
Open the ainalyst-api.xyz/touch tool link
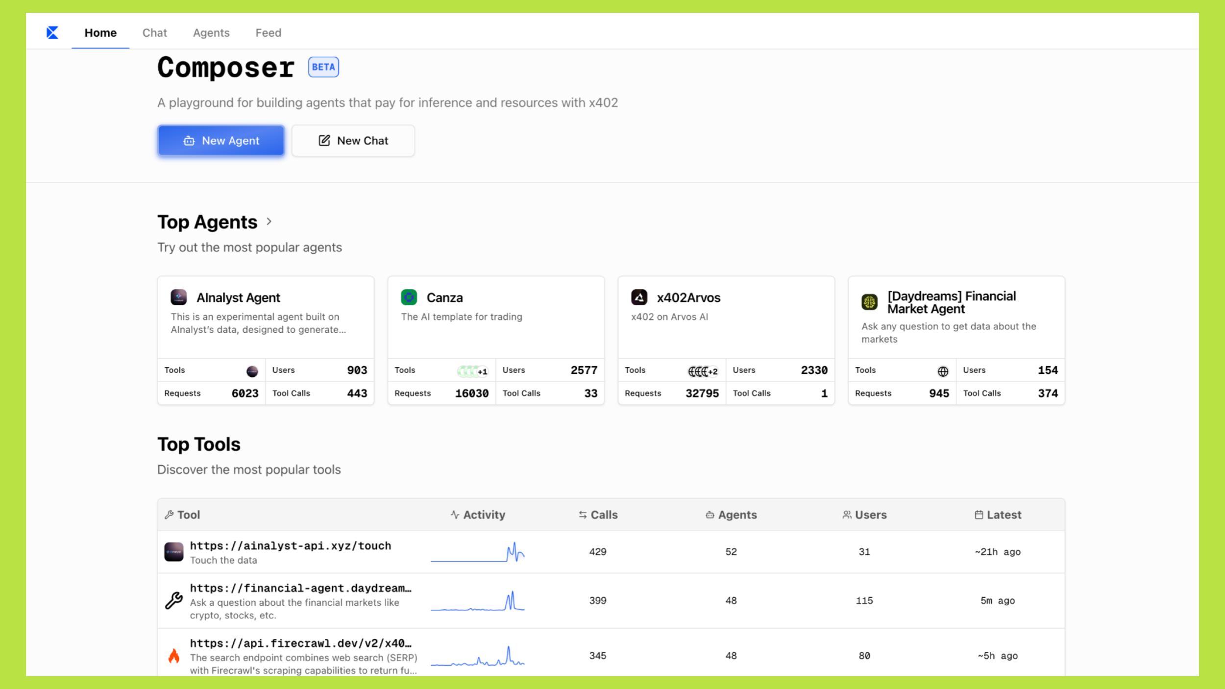[x=290, y=546]
